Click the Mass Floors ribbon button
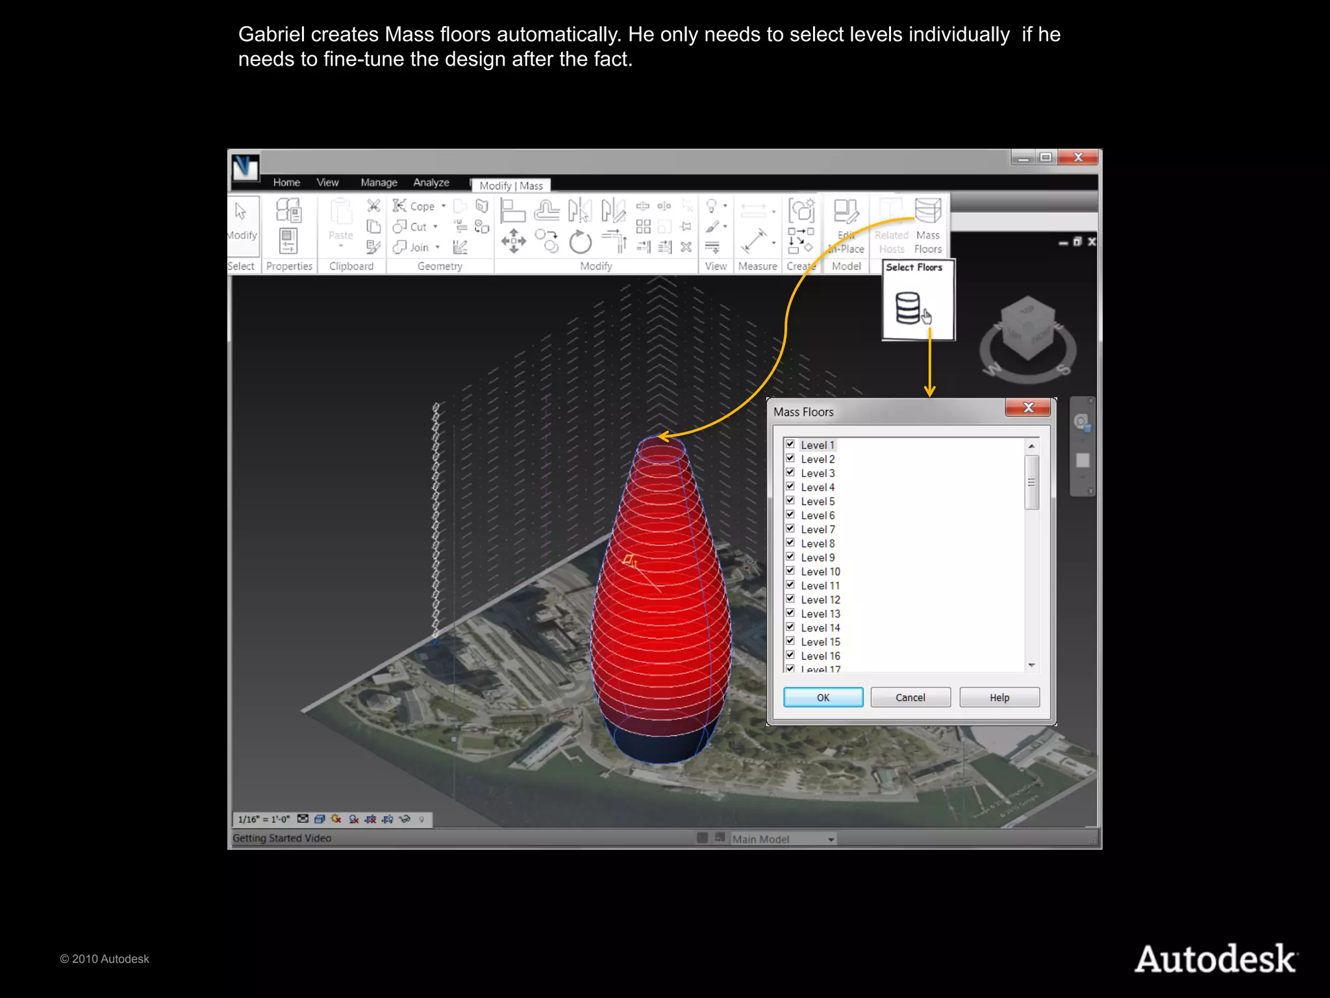Image resolution: width=1330 pixels, height=998 pixels. click(928, 226)
